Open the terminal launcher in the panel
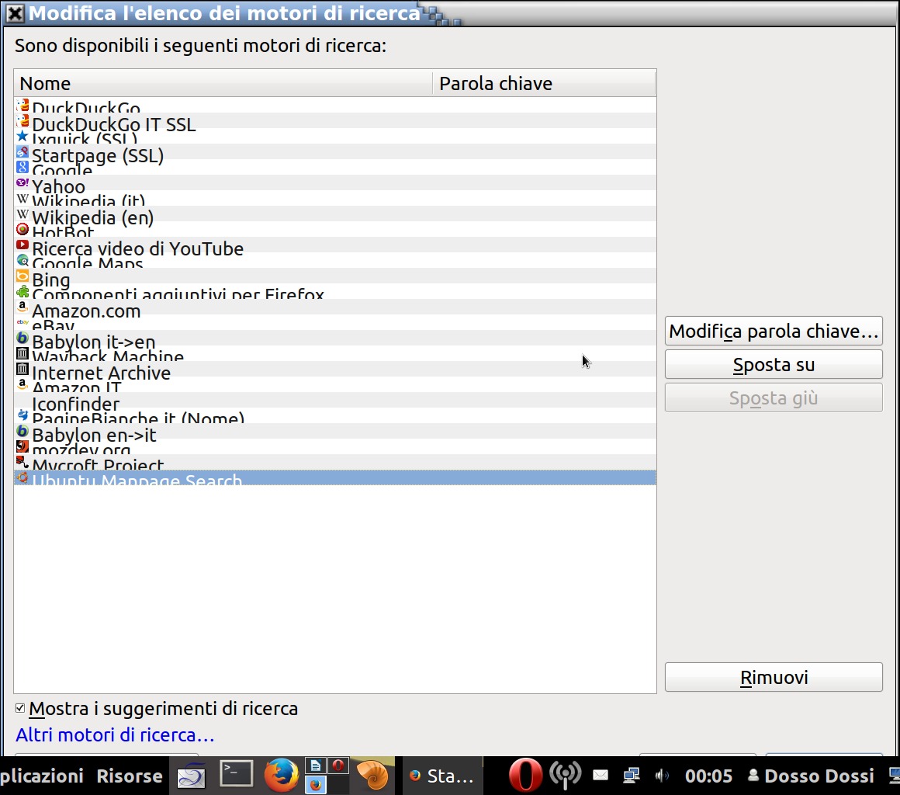 coord(237,775)
